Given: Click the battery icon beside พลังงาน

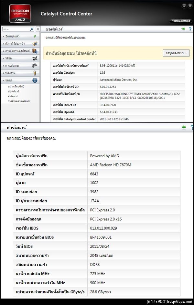Looking at the screenshot, I should pyautogui.click(x=35, y=73).
